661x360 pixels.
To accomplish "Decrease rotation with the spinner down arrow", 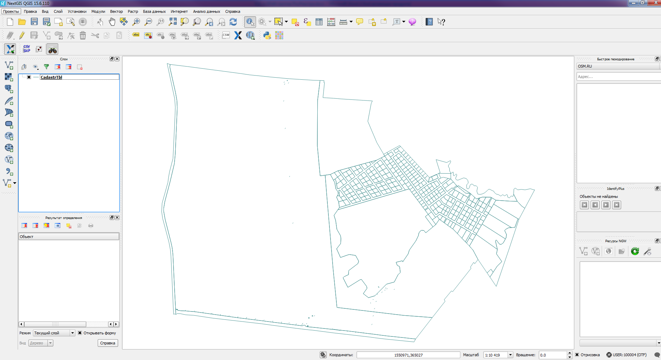I will 570,357.
